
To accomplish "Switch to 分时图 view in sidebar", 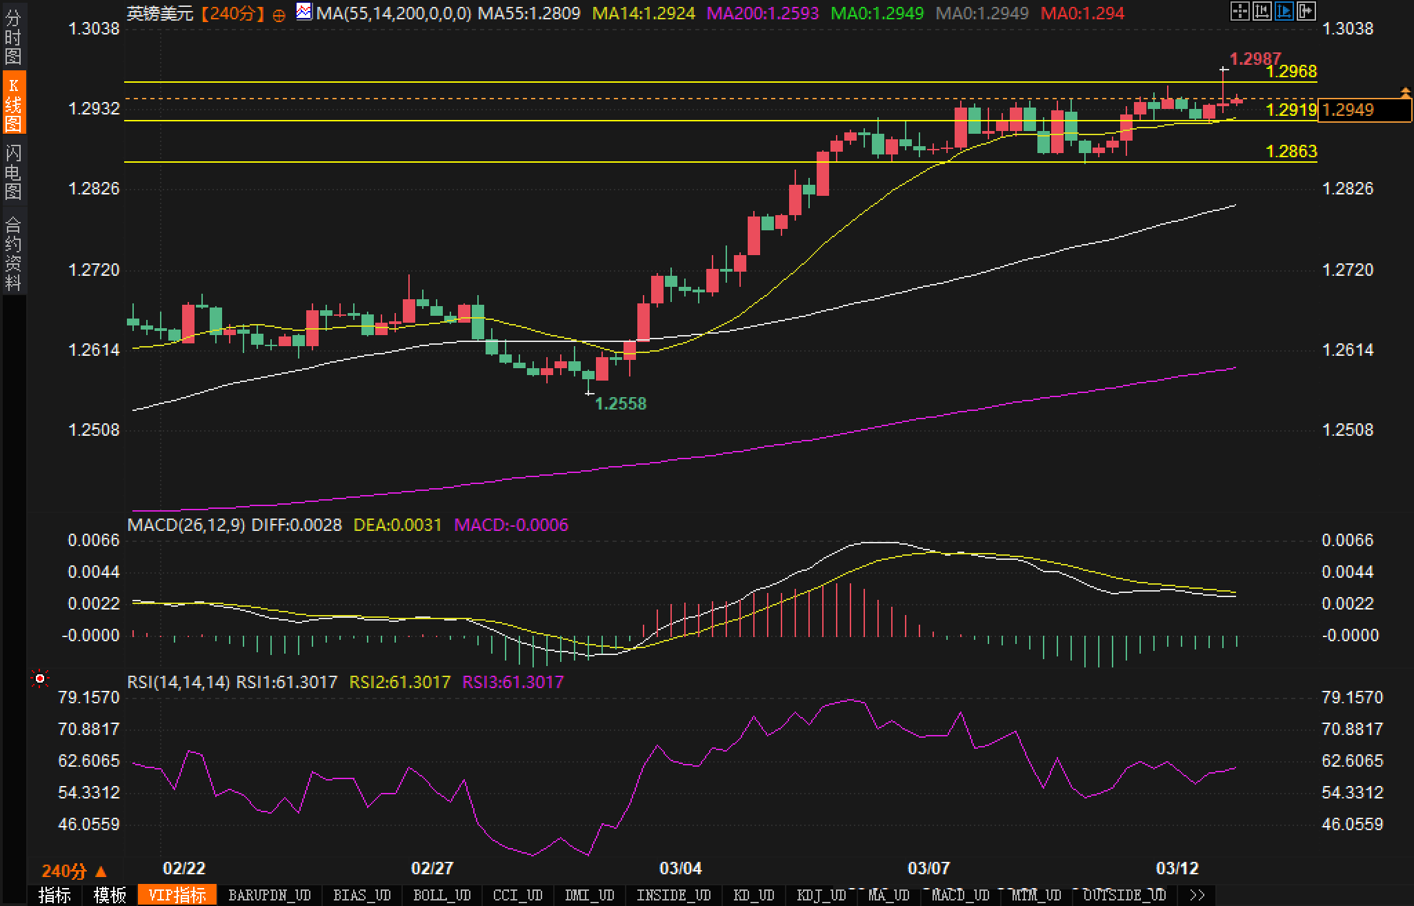I will pyautogui.click(x=13, y=37).
